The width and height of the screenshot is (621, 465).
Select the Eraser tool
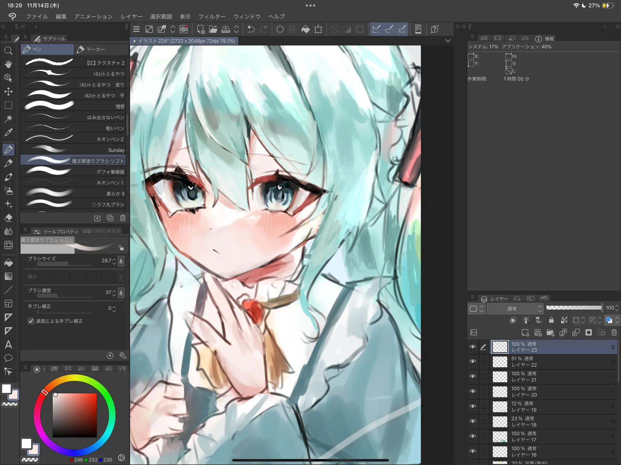click(8, 218)
